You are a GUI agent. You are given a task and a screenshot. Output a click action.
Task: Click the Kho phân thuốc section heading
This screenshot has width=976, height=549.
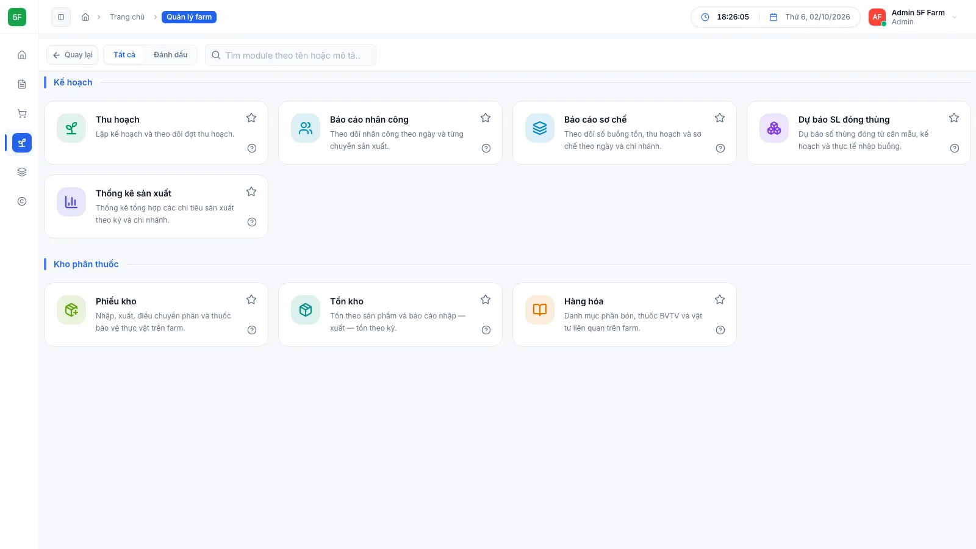(86, 264)
